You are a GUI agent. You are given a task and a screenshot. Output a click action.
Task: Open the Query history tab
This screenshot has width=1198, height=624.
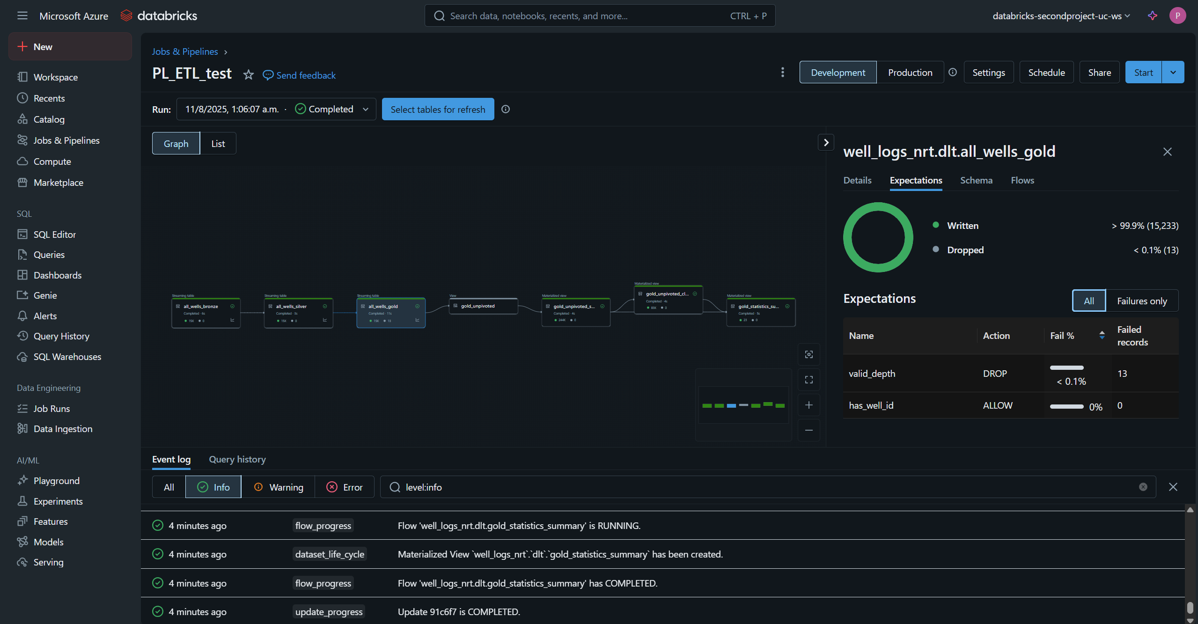237,459
